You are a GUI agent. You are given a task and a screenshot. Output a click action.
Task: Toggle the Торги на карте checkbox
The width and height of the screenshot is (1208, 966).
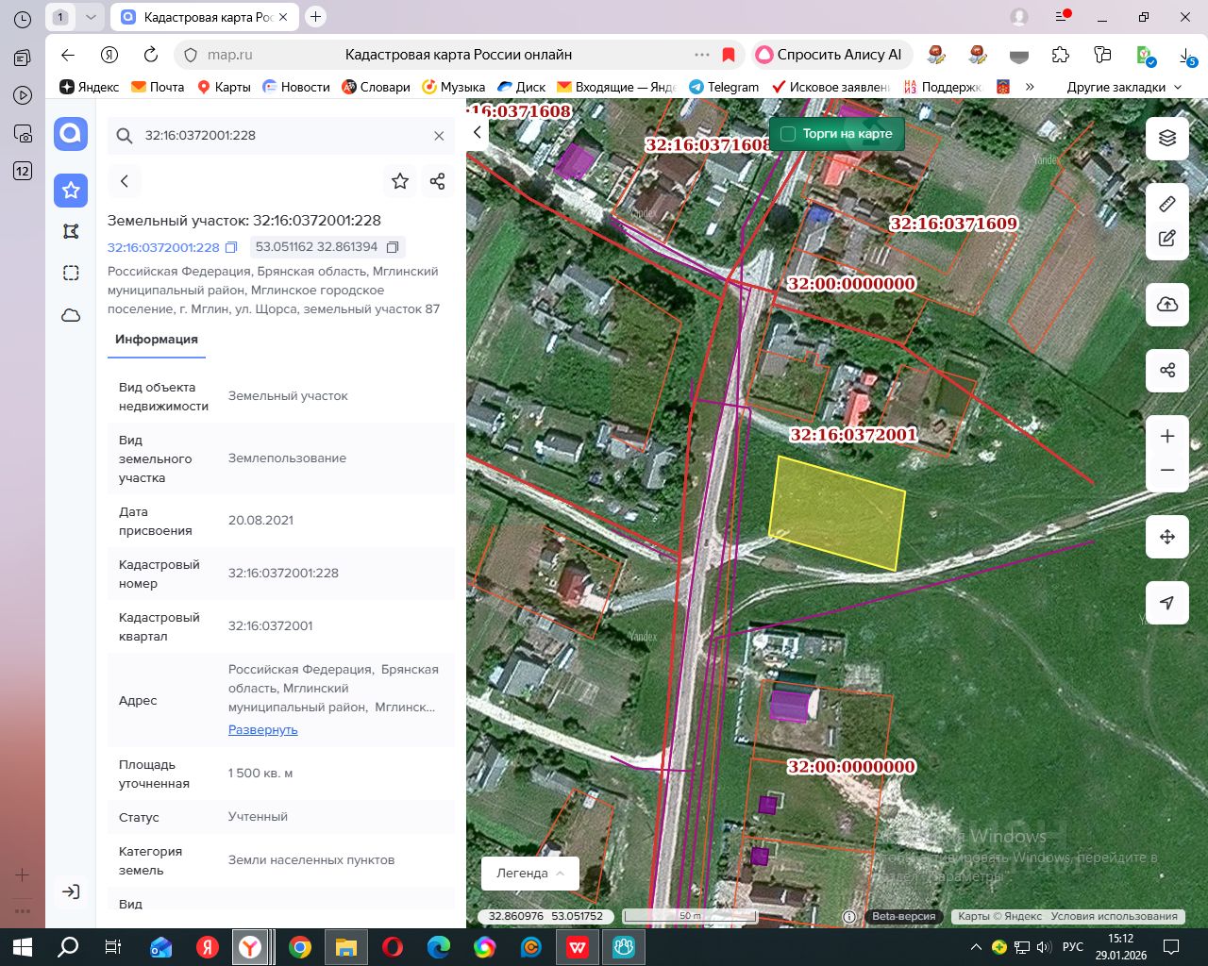coord(788,134)
